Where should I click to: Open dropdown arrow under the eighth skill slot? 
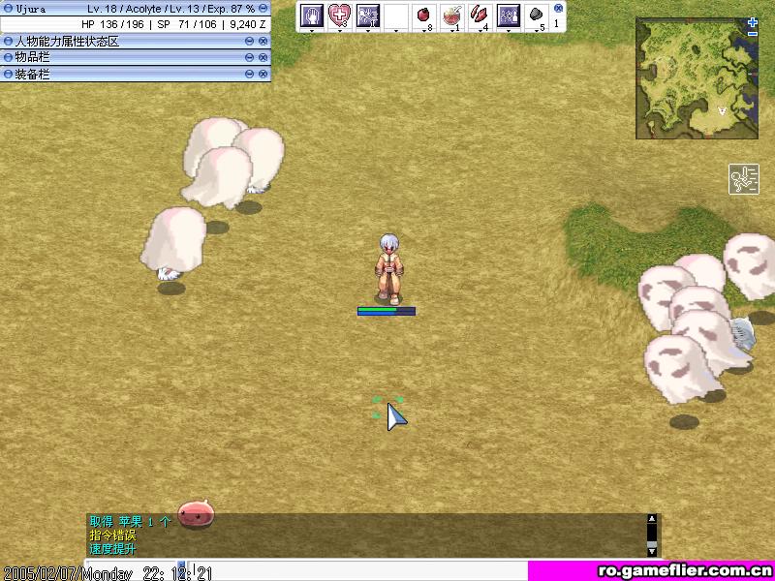pos(508,31)
